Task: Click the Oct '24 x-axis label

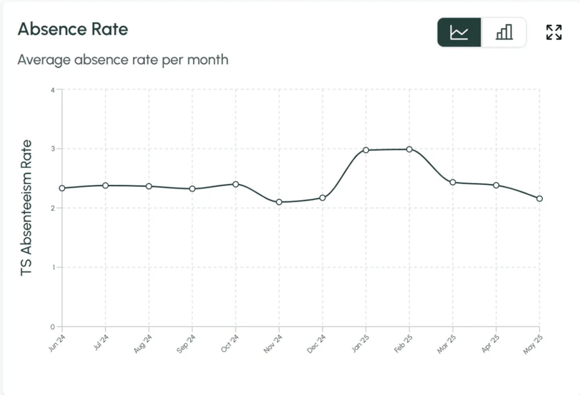Action: [x=230, y=343]
